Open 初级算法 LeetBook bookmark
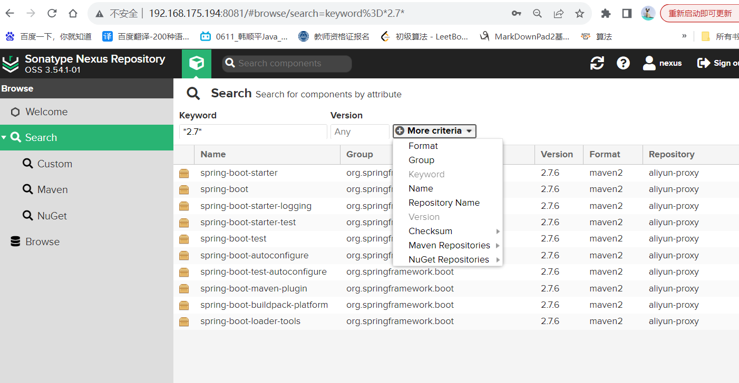This screenshot has height=383, width=739. tap(424, 36)
